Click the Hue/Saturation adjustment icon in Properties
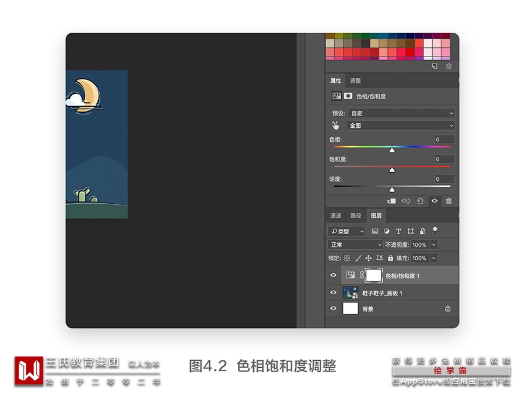This screenshot has height=394, width=525. [x=336, y=96]
